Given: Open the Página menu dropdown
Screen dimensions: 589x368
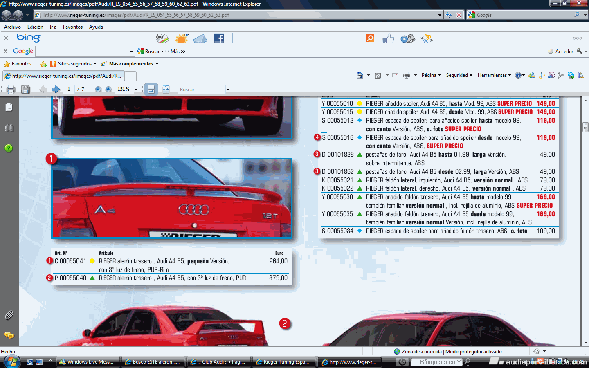Looking at the screenshot, I should point(431,75).
